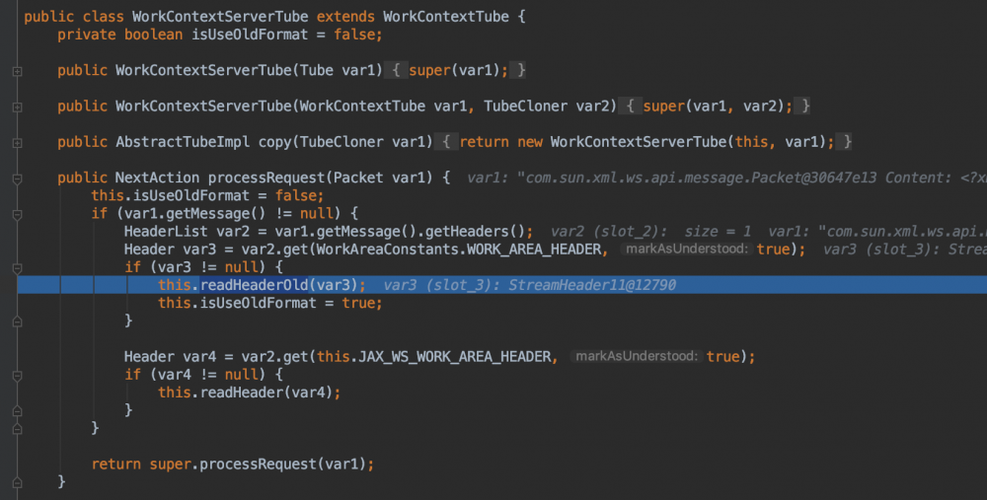Collapse the processRequest method using its gutter marker

(17, 179)
